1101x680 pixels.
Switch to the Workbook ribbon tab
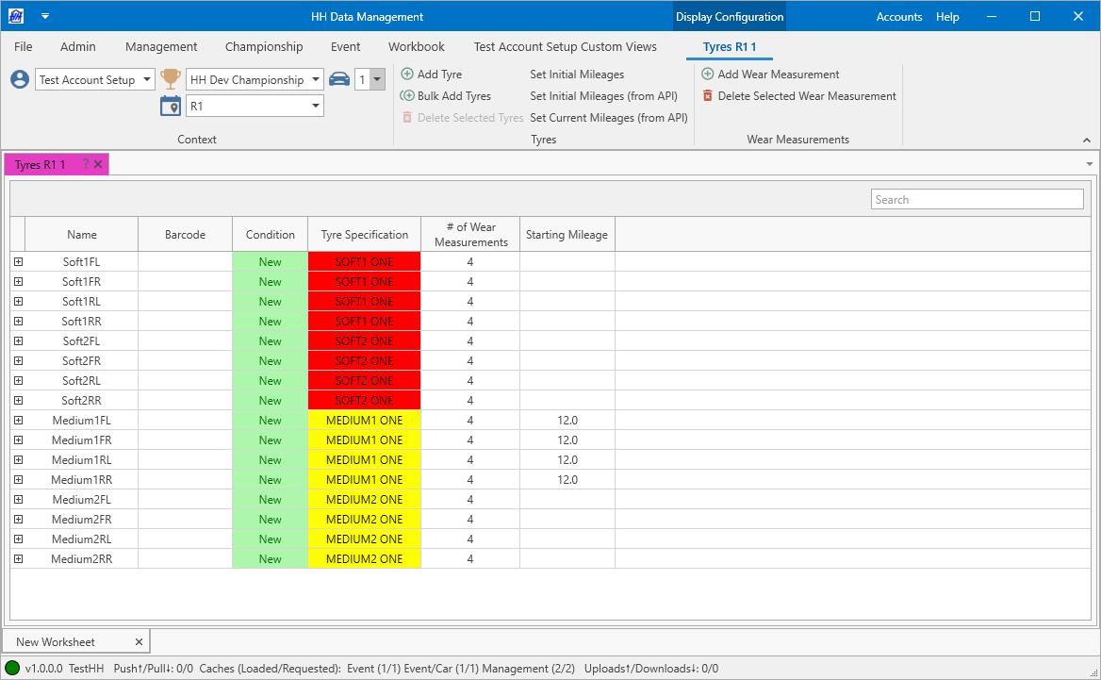(x=416, y=46)
